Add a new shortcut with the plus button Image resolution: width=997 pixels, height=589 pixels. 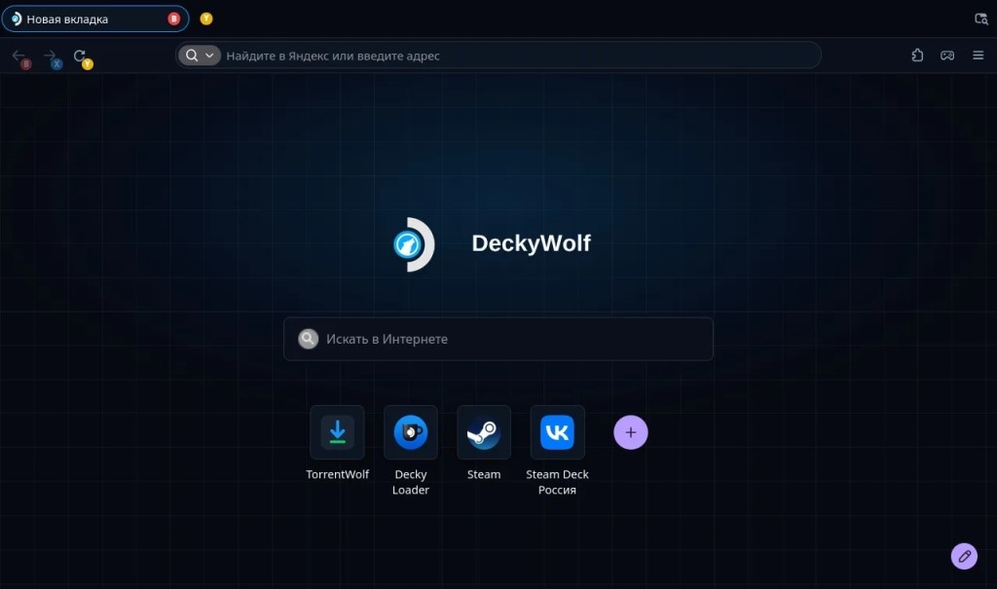[x=631, y=432]
